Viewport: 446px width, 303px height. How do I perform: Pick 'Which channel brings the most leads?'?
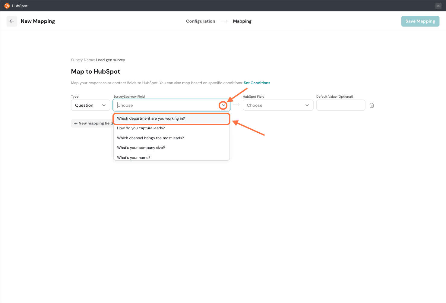150,138
